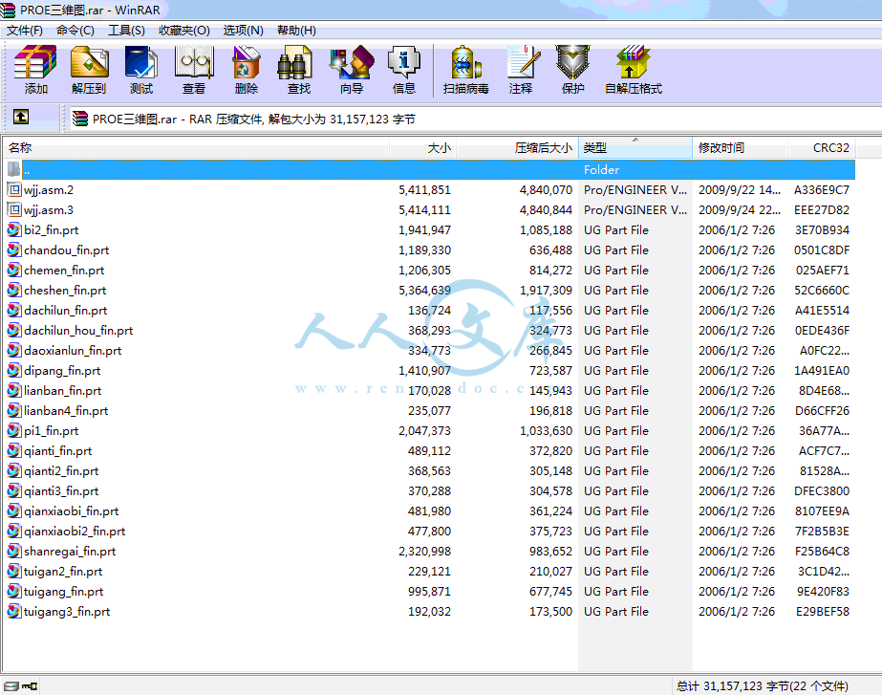This screenshot has width=882, height=695.
Task: Click the parent folder icon row
Action: [14, 169]
